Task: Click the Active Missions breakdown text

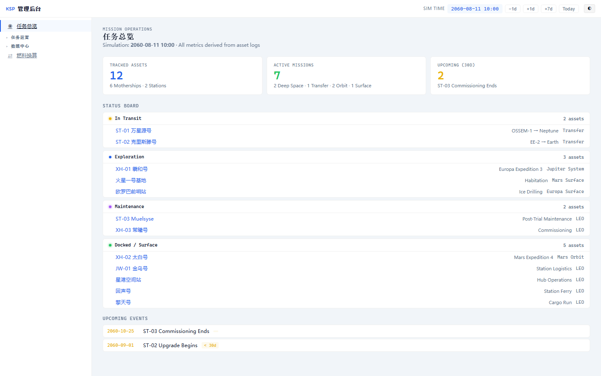Action: click(x=323, y=86)
